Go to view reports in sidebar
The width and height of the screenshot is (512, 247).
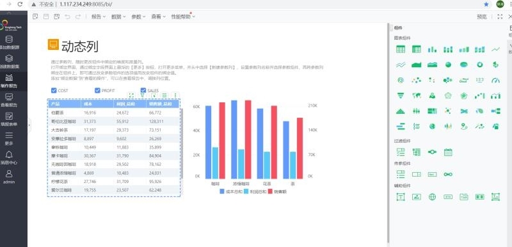point(9,100)
